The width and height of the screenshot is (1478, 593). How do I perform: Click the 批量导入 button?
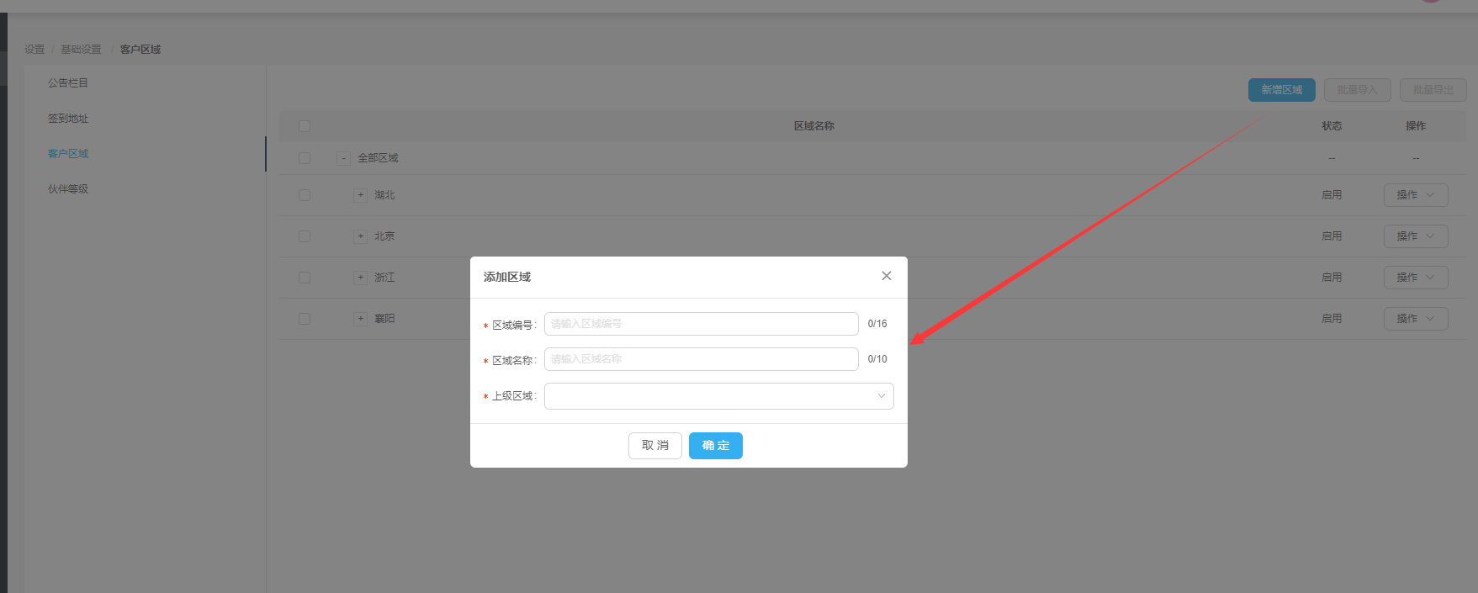click(x=1357, y=90)
